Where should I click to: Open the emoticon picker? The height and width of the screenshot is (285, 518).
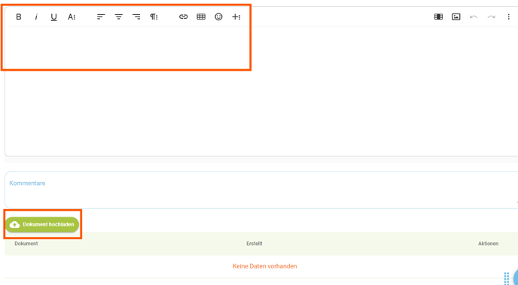click(218, 17)
